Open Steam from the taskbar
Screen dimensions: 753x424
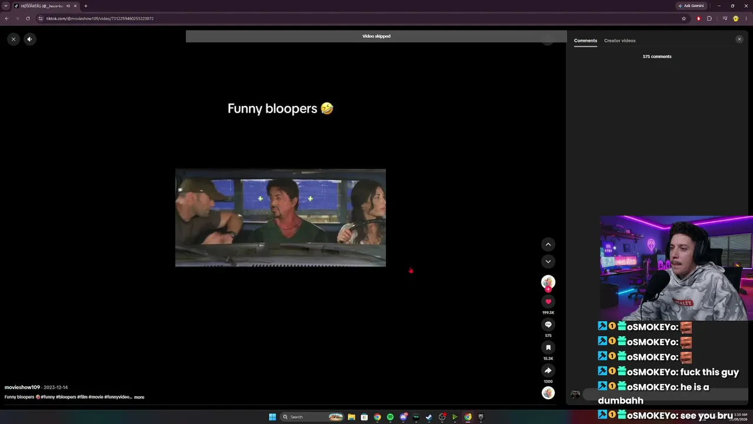[x=429, y=417]
